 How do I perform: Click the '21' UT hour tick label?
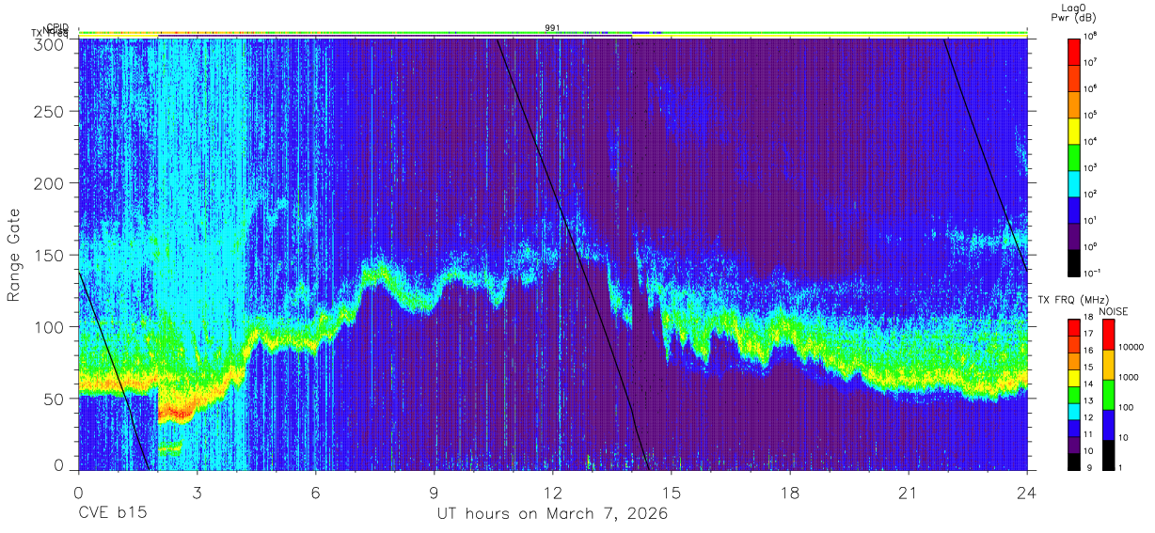coord(909,492)
